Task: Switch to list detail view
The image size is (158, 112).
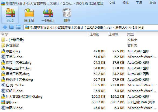Action: click(x=18, y=27)
